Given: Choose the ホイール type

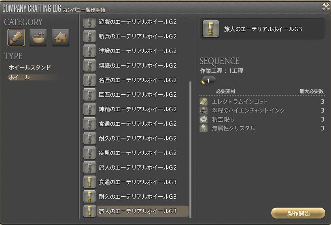Looking at the screenshot, I should point(19,77).
